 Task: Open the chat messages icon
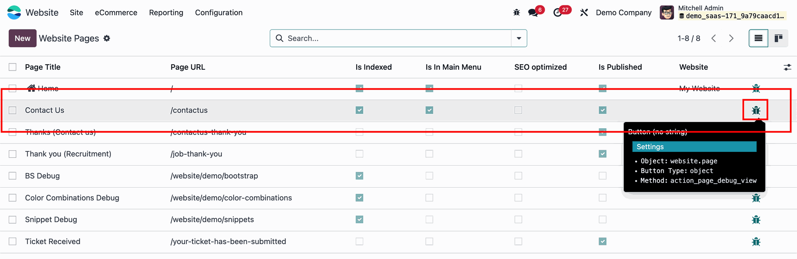533,13
